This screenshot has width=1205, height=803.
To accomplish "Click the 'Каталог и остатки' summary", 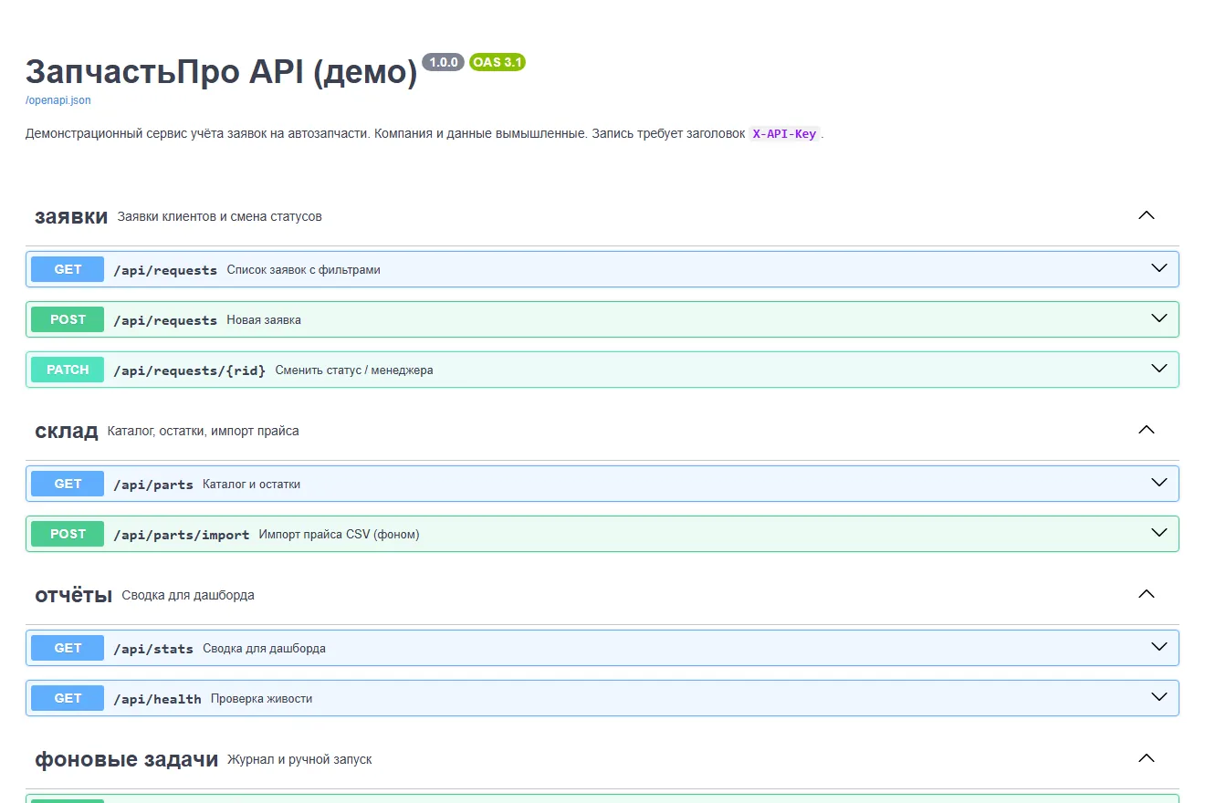I will click(x=252, y=485).
